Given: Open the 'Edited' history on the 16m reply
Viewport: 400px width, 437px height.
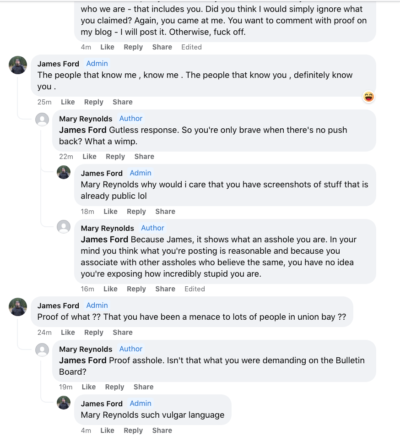Looking at the screenshot, I should [x=195, y=289].
